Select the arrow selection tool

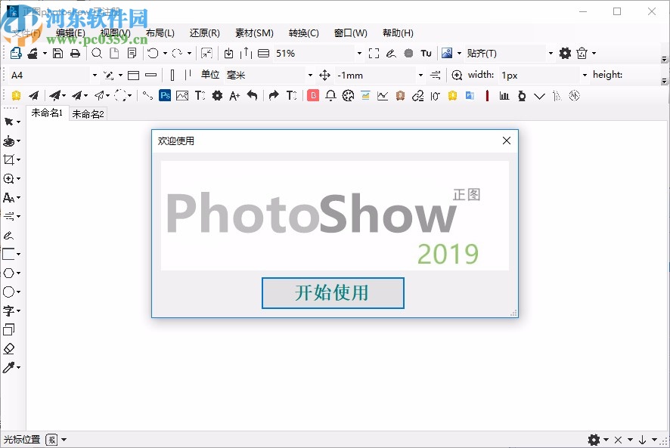(11, 122)
